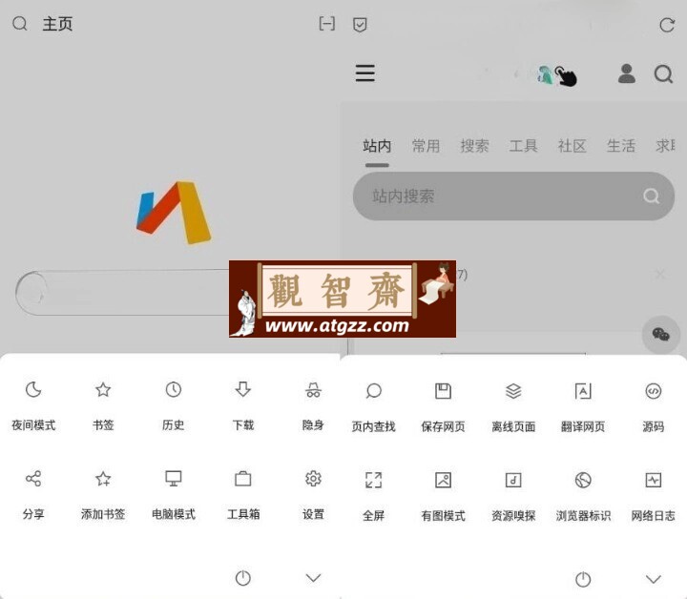Click search icon beside 主页
Image resolution: width=687 pixels, height=599 pixels.
click(x=20, y=24)
